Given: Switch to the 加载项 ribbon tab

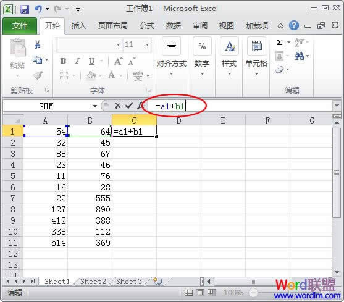Looking at the screenshot, I should [257, 26].
